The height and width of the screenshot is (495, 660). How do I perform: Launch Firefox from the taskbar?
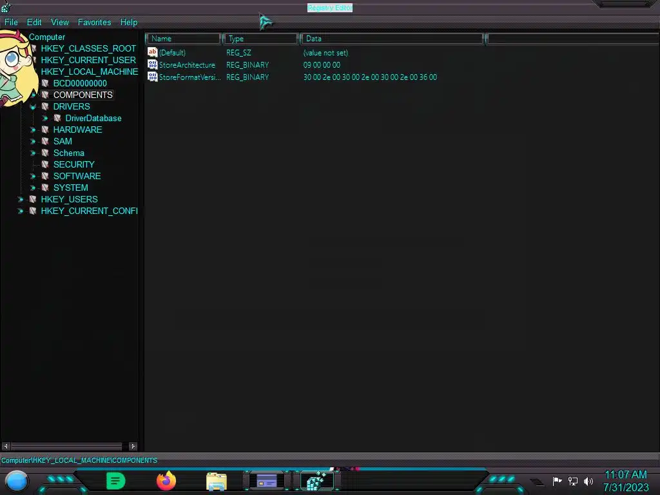166,481
